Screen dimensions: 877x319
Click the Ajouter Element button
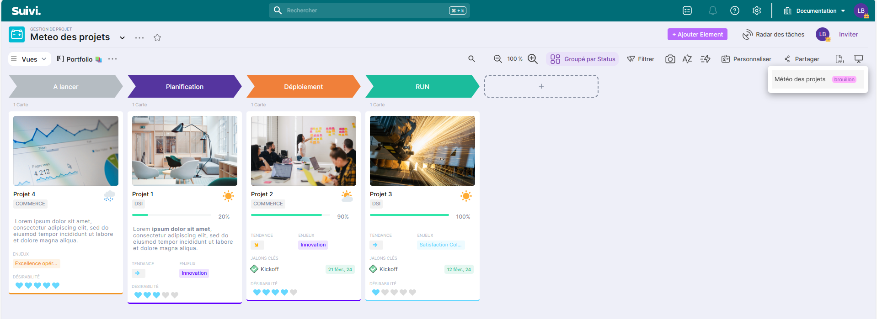point(697,34)
